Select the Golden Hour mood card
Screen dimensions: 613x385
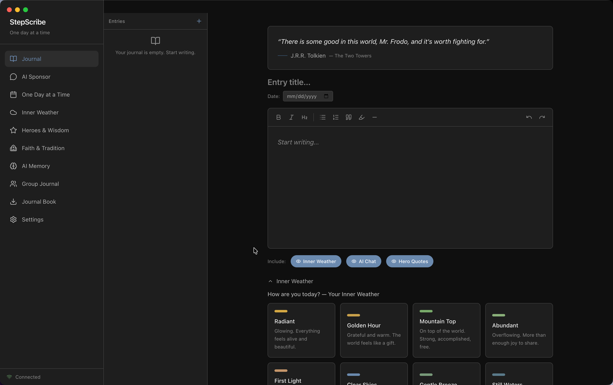(373, 330)
